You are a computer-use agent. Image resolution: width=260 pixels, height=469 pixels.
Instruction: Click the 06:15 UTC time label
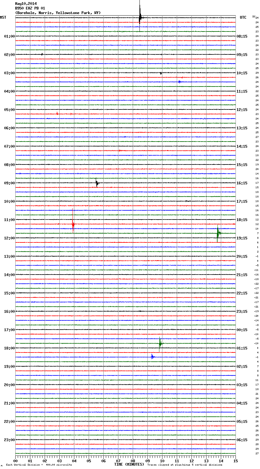click(242, 440)
